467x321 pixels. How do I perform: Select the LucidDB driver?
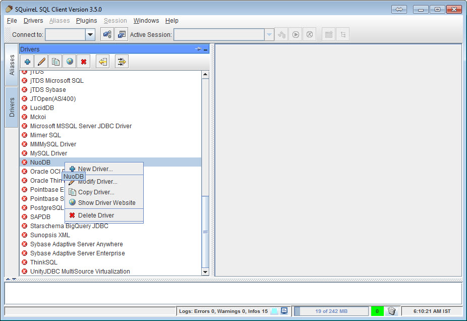(x=110, y=108)
